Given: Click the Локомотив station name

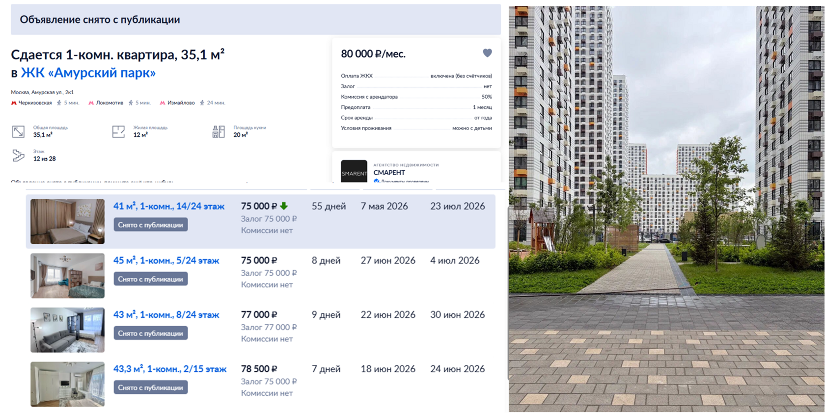Looking at the screenshot, I should pos(110,103).
